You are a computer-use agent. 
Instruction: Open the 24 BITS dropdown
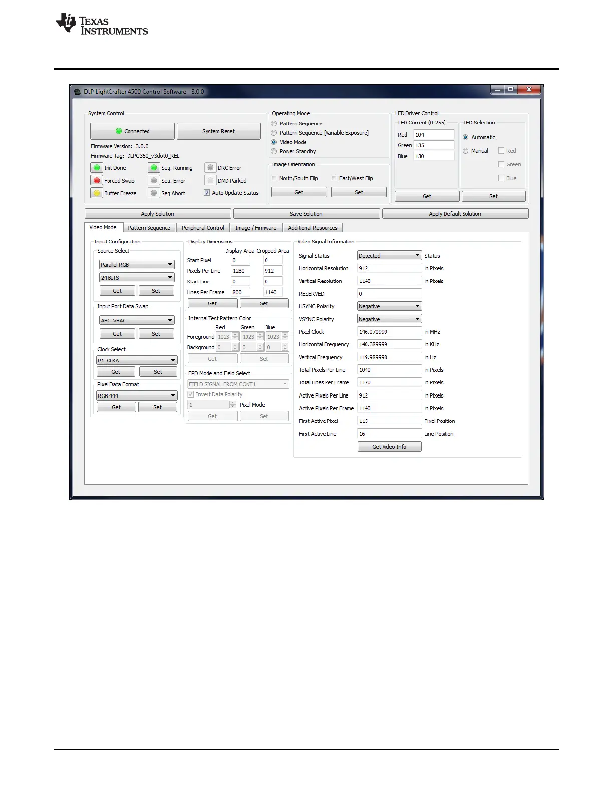pos(137,277)
